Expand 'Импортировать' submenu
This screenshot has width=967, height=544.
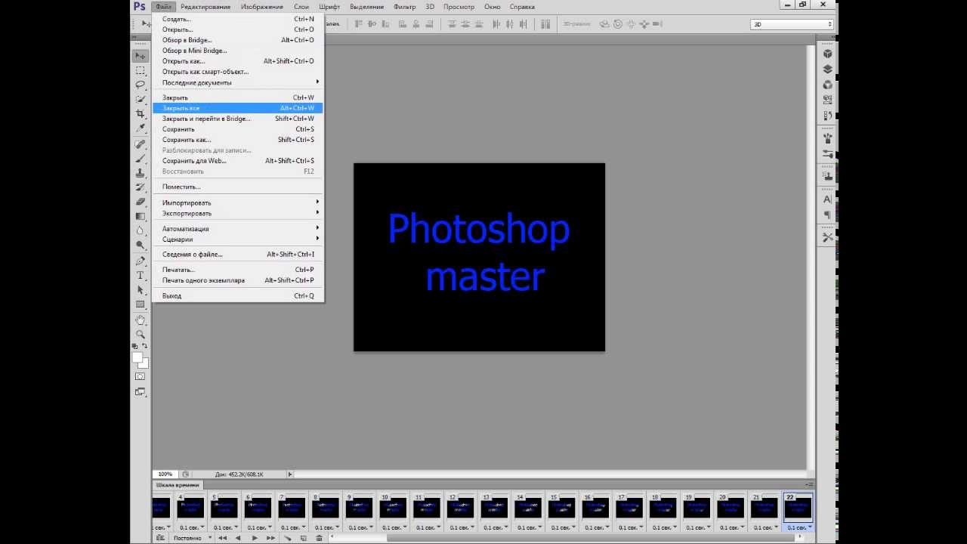pos(238,202)
